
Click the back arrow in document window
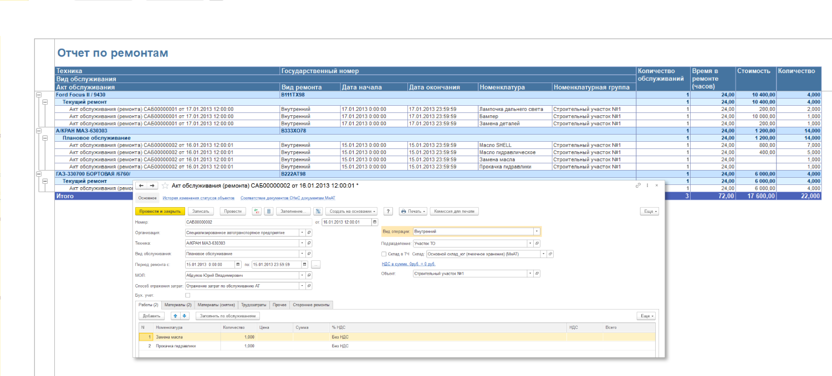(x=141, y=186)
